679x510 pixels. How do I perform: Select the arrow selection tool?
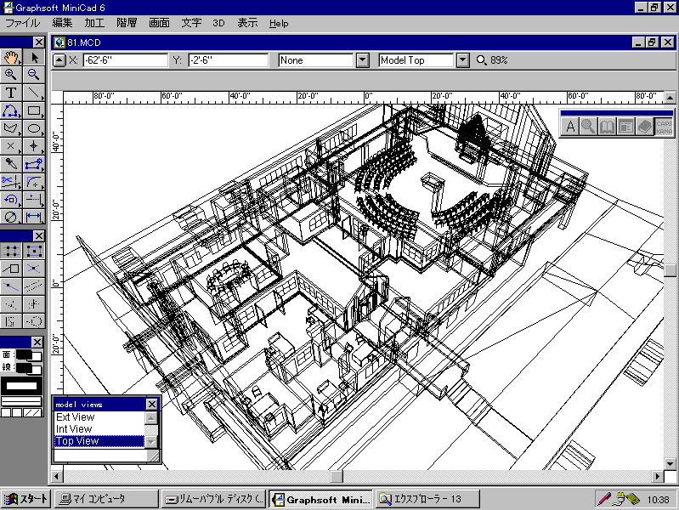[35, 58]
